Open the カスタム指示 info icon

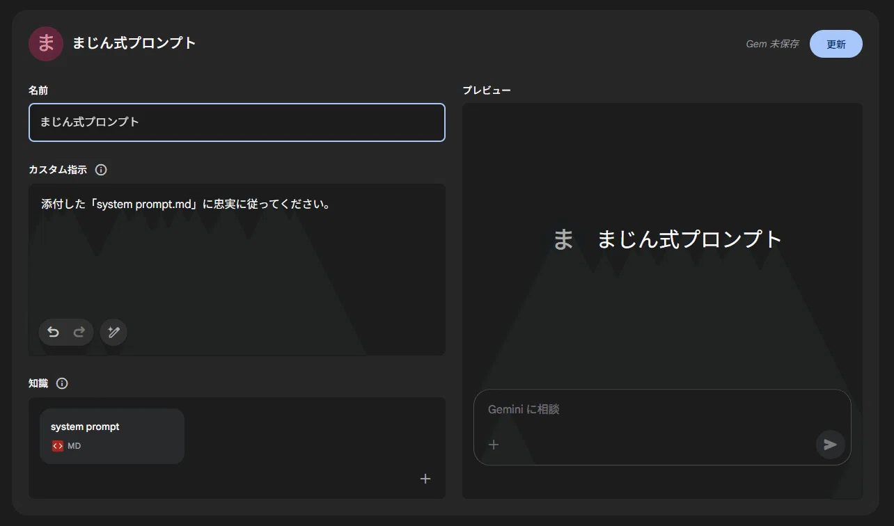(101, 170)
